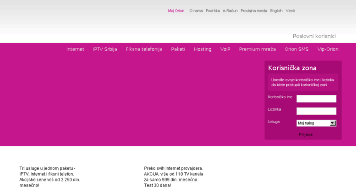Open the IPTV Srbija menu item
This screenshot has height=193, width=356.
(x=105, y=49)
